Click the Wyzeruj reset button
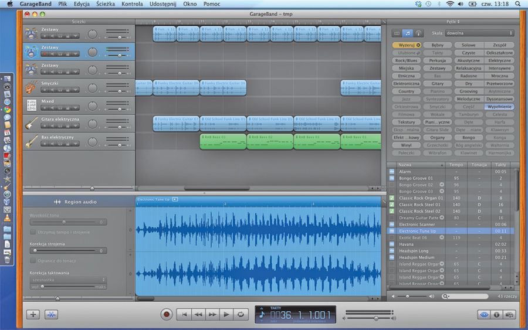The image size is (528, 330). [x=406, y=45]
